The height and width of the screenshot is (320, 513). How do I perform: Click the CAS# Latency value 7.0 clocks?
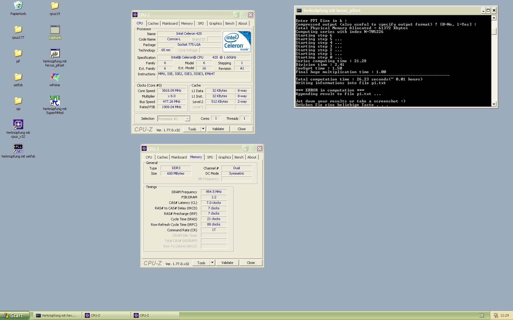(x=214, y=203)
